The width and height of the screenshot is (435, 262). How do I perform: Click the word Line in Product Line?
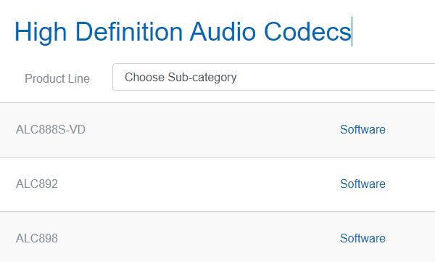pos(79,78)
